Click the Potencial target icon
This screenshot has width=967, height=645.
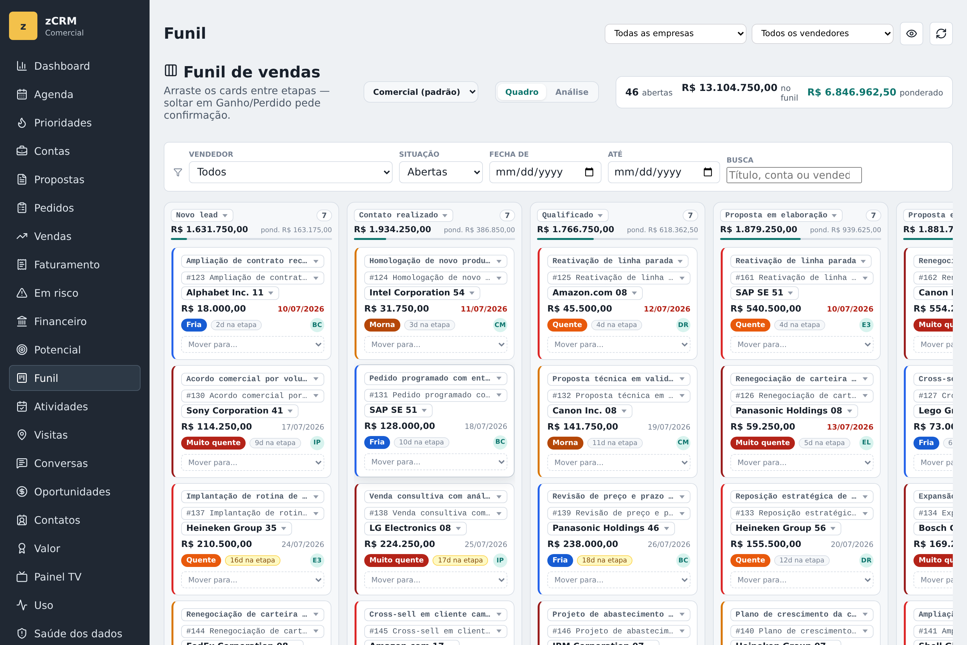[x=22, y=350]
